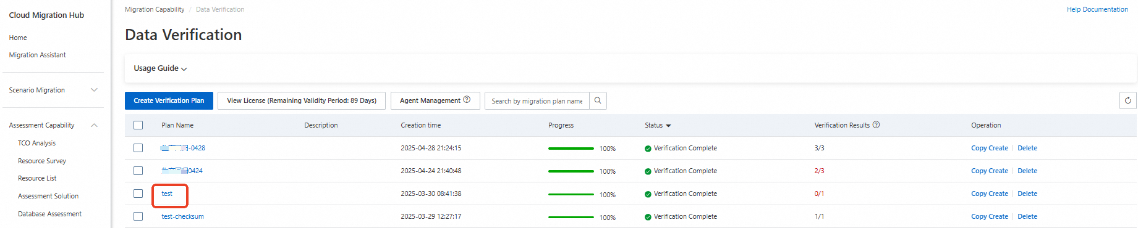Screen dimensions: 1138x228
Task: Delete the test-checksum plan
Action: 1027,216
